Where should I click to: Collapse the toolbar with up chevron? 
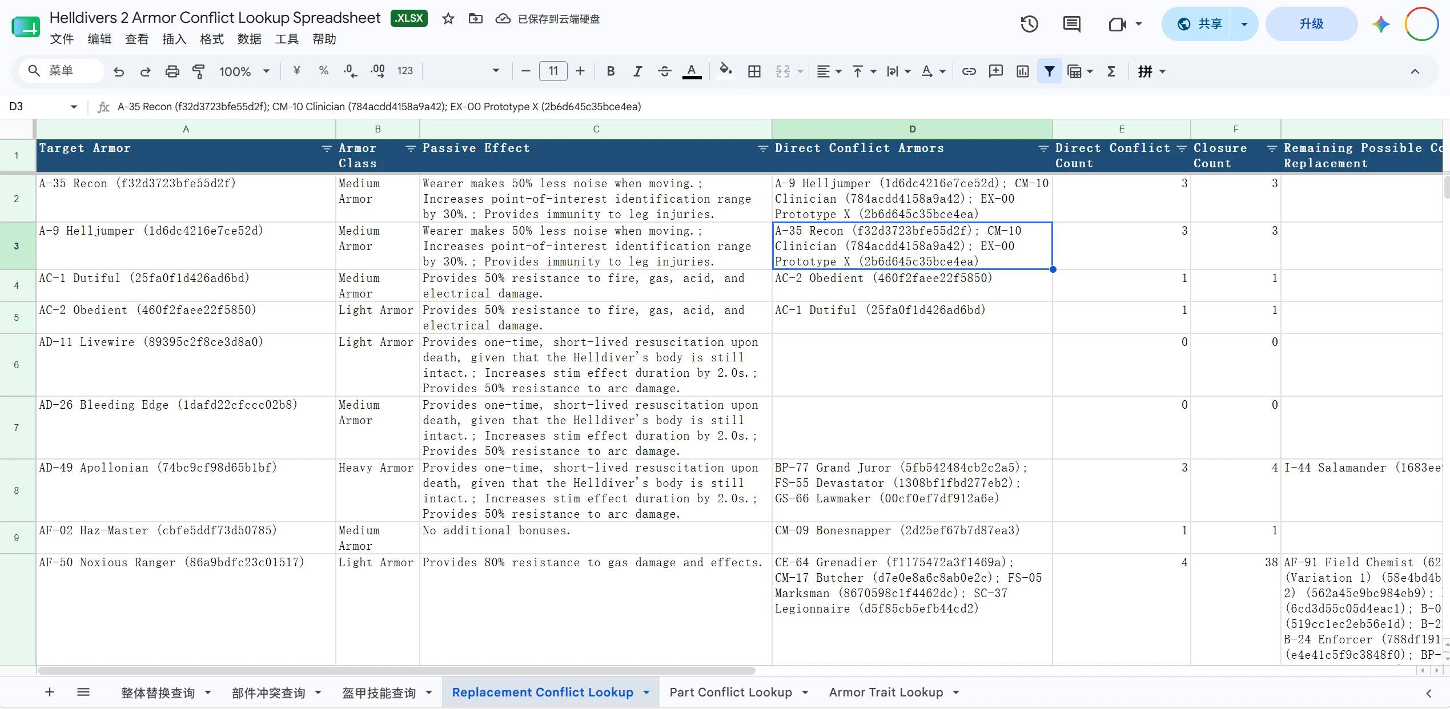coord(1415,71)
